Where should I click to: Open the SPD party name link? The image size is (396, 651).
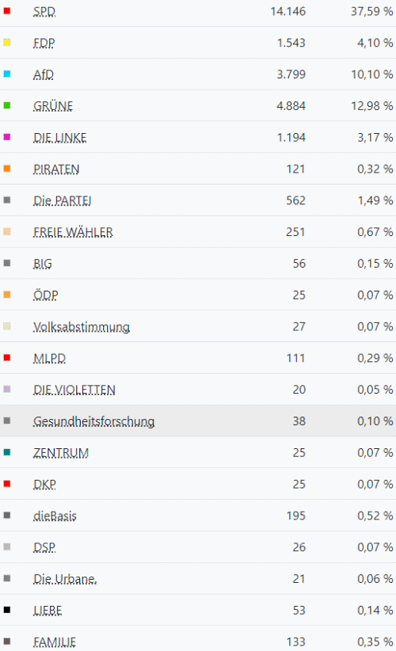[44, 12]
